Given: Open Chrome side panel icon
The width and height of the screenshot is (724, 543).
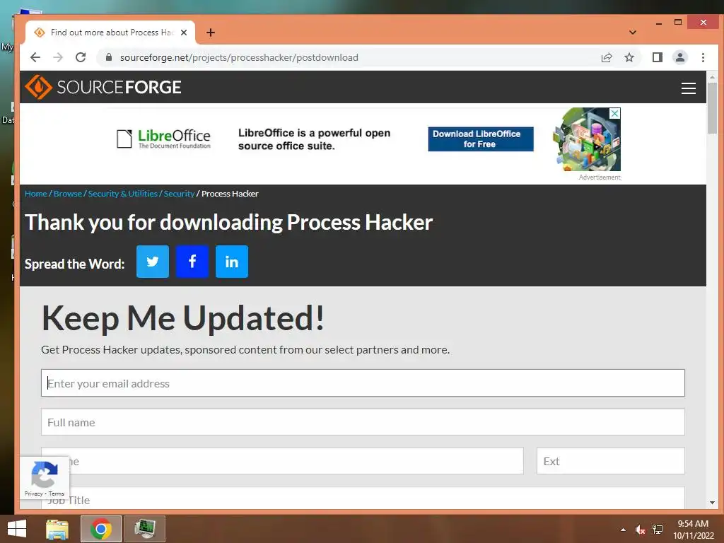Looking at the screenshot, I should 657,57.
